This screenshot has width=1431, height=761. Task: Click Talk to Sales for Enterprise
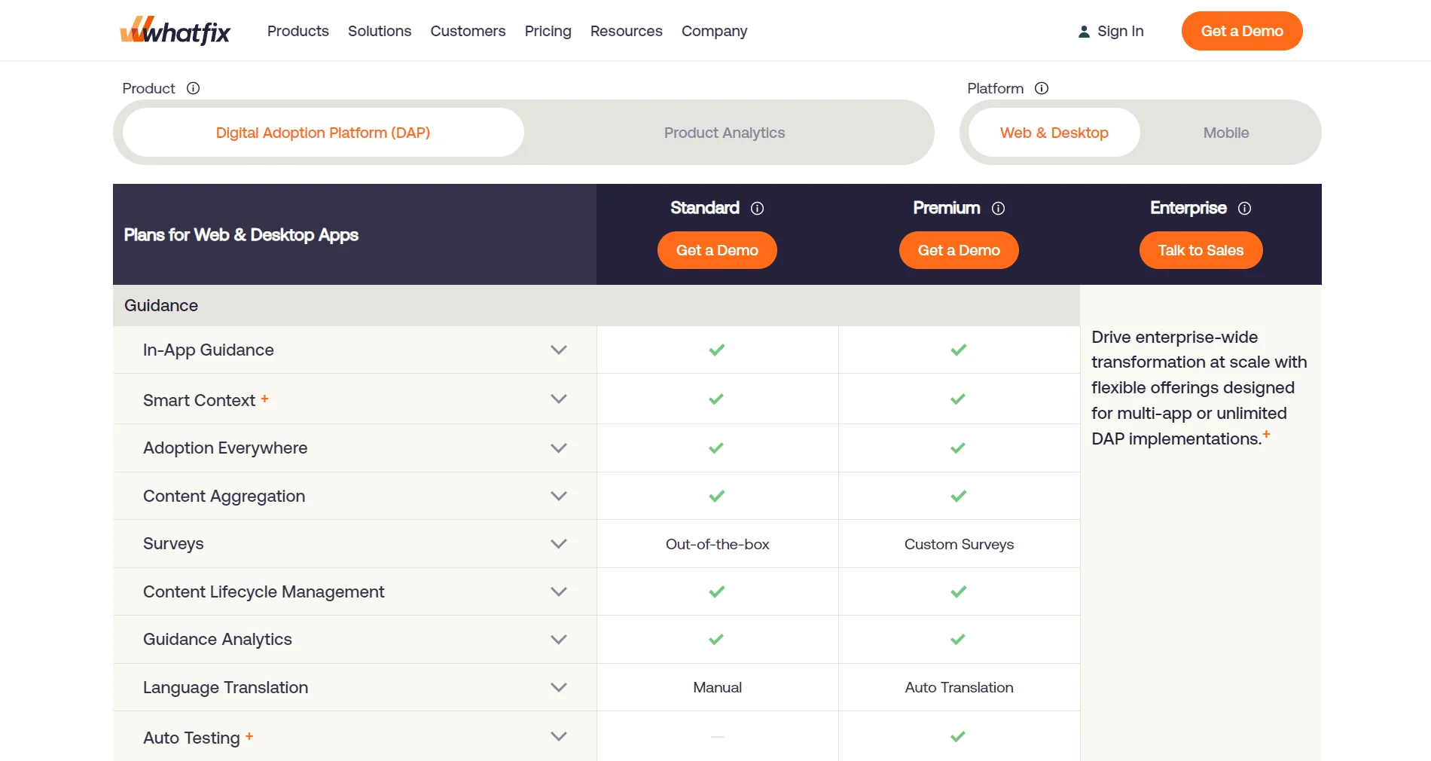click(x=1201, y=250)
